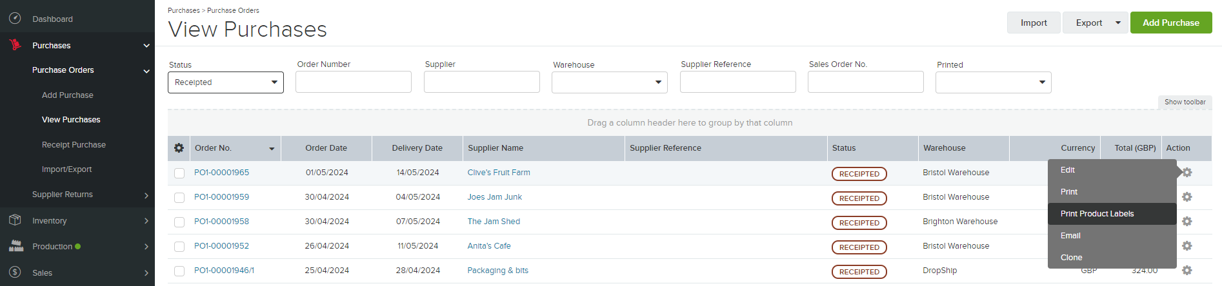The width and height of the screenshot is (1222, 286).
Task: Open the Dashboard icon in sidebar
Action: pyautogui.click(x=15, y=19)
